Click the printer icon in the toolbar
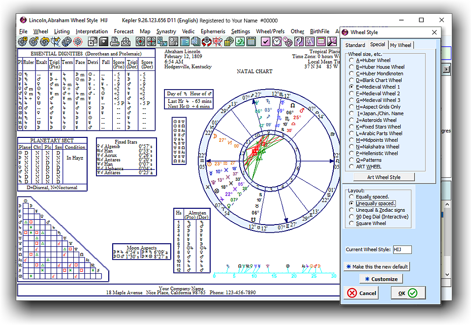The image size is (471, 325). pos(114,41)
